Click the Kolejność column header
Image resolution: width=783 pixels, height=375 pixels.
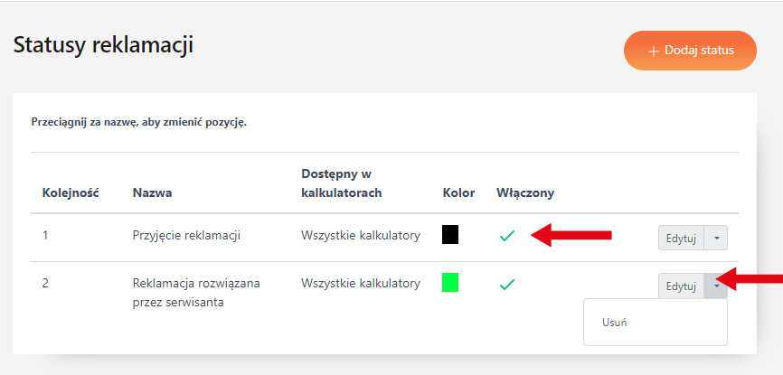pos(71,192)
